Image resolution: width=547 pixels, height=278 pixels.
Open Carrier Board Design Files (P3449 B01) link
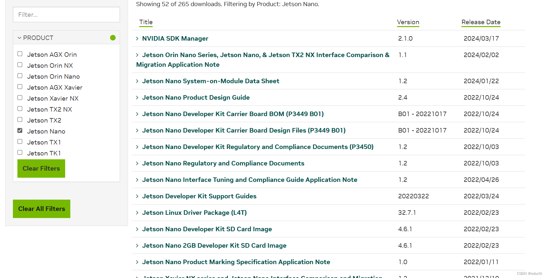(x=244, y=130)
